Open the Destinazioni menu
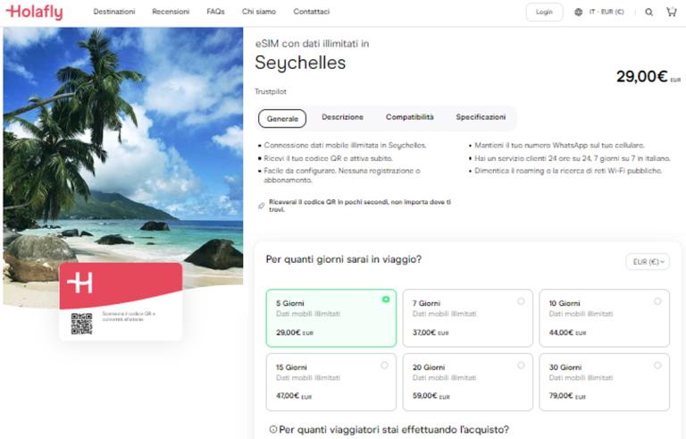Screen dimensions: 686x439 click(114, 12)
